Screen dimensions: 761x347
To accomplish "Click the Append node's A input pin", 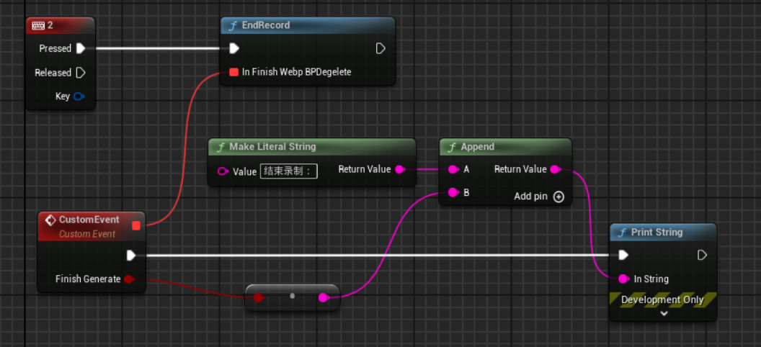I will [453, 170].
